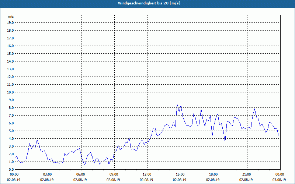Viewport: 295px width, 184px height.
Task: Click the "9,0" y-axis value
Action: point(11,100)
